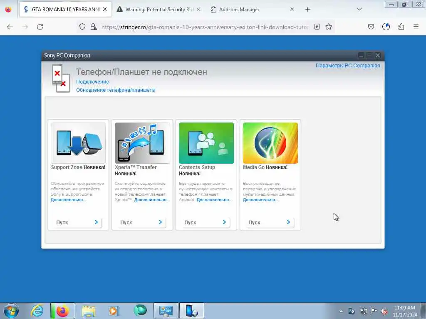
Task: Close the Add-ons Manager tab
Action: pyautogui.click(x=292, y=9)
